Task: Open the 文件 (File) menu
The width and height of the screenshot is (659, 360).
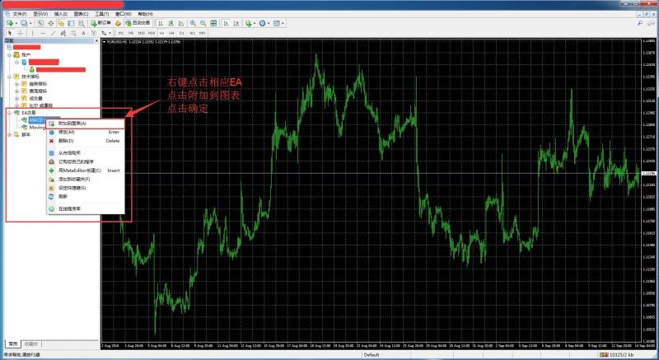Action: (x=19, y=14)
